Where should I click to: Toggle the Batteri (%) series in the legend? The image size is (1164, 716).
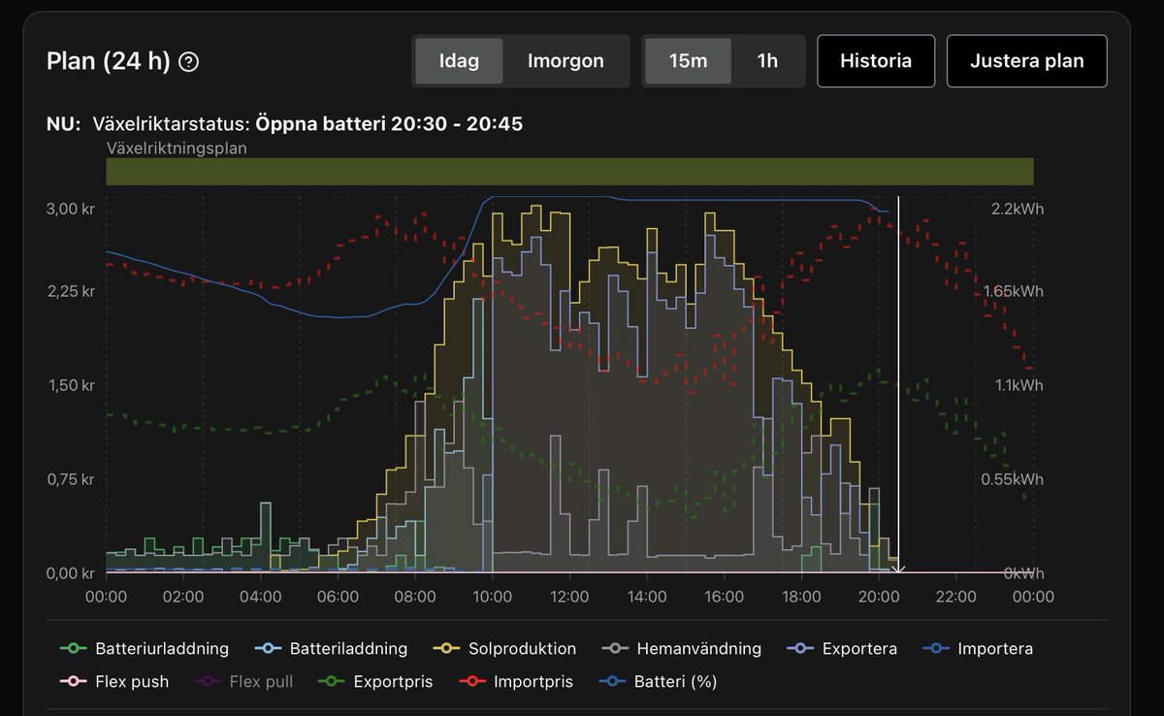point(656,682)
